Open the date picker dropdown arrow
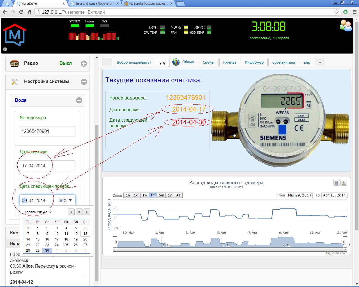 [x=70, y=200]
